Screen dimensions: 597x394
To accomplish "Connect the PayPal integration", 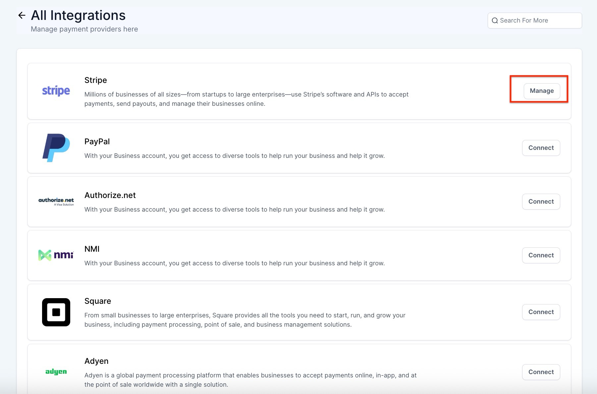I will click(541, 148).
